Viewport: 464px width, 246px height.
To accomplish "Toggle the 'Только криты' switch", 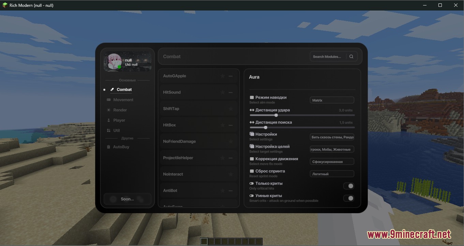I will point(348,186).
